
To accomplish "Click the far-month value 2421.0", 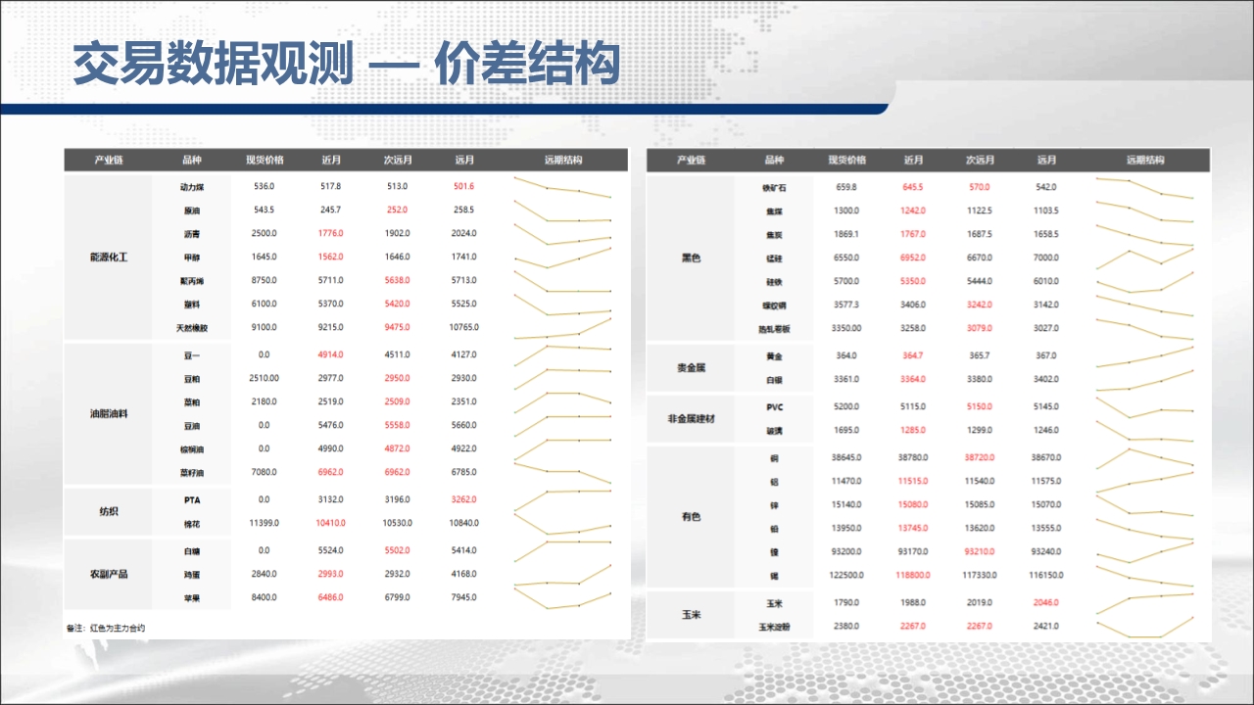I will (x=1045, y=626).
